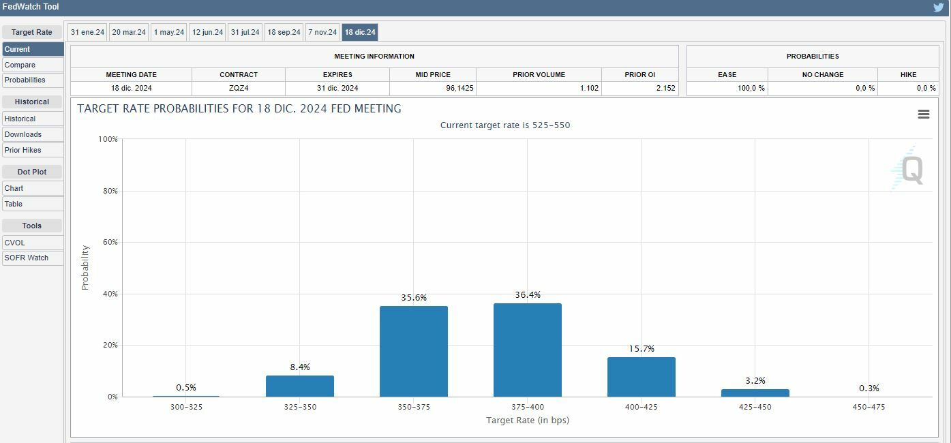Open SOFR Watch tool
Screen dimensions: 951x443
pos(33,258)
